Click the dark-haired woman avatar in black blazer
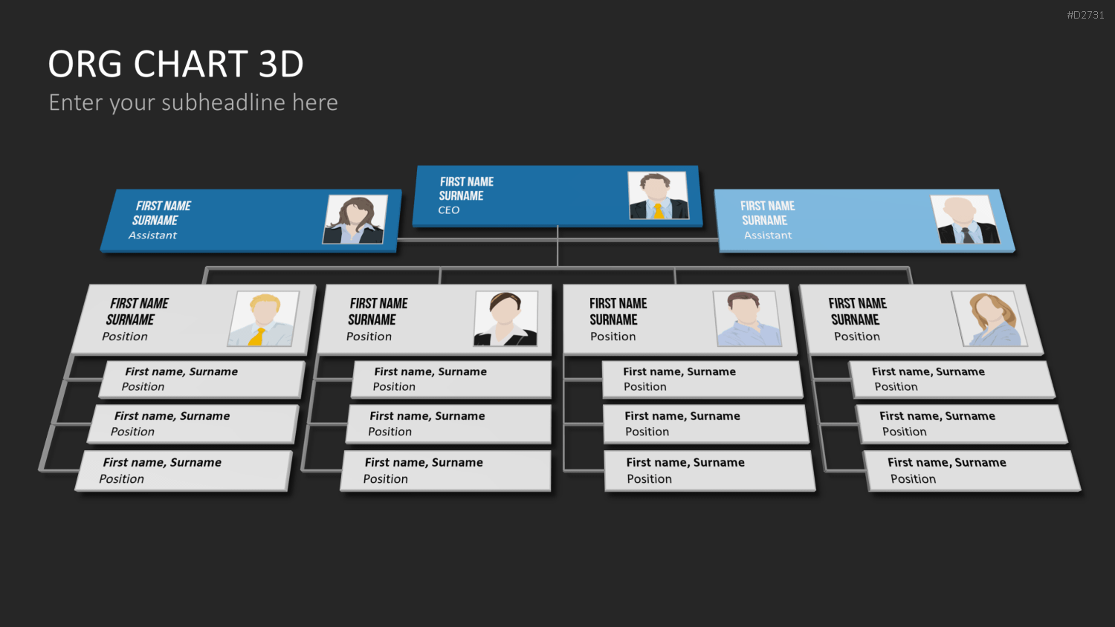Image resolution: width=1115 pixels, height=627 pixels. click(505, 319)
